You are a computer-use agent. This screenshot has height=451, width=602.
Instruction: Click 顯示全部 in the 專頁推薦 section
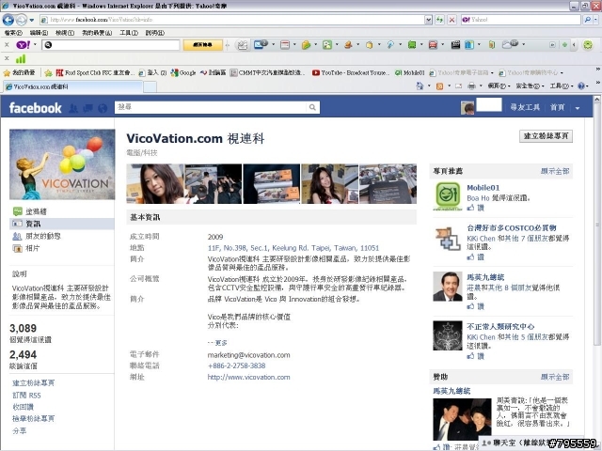click(x=555, y=171)
